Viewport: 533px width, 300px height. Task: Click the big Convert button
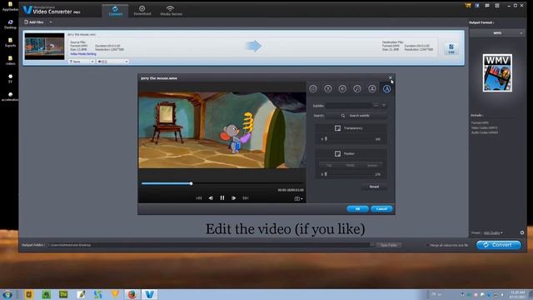[498, 245]
